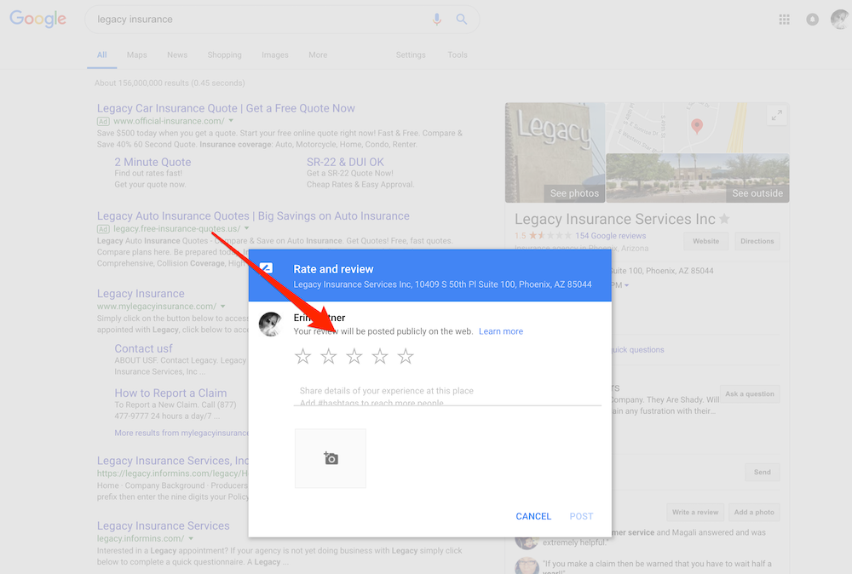Expand business hours dropdown arrow
This screenshot has width=852, height=574.
coord(626,285)
